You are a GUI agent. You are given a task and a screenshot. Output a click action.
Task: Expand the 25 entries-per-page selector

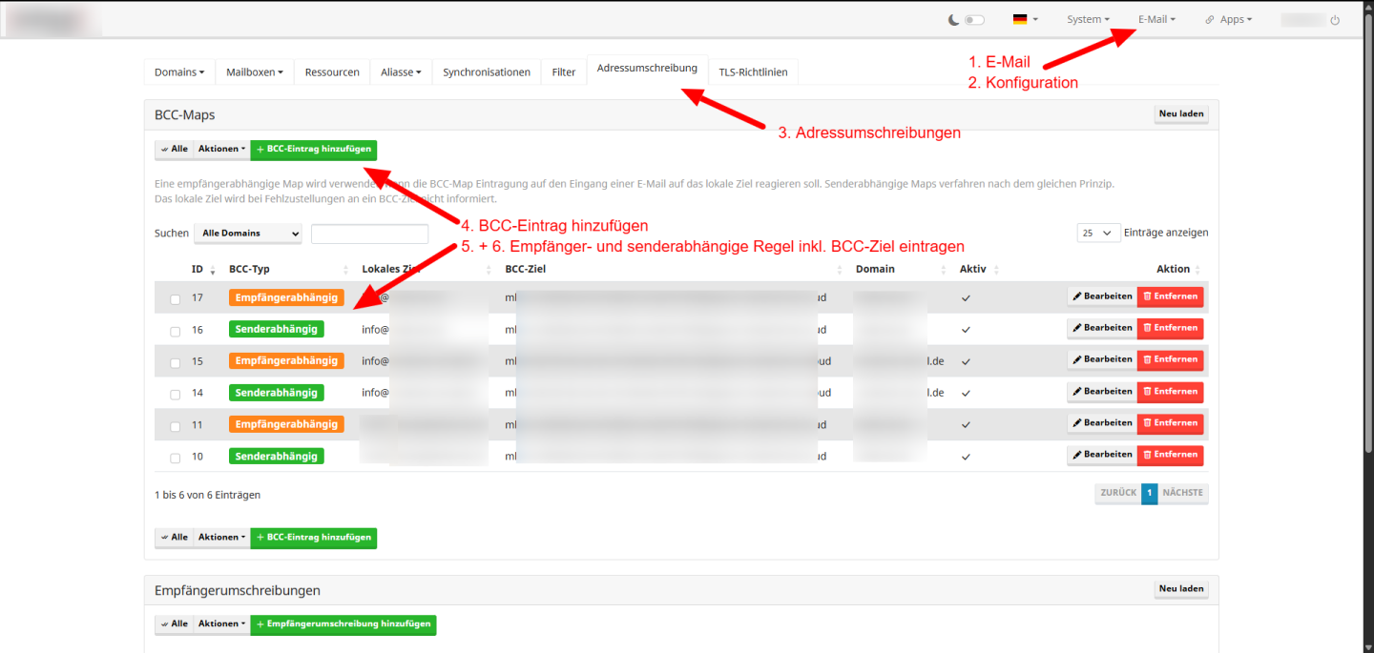point(1097,233)
